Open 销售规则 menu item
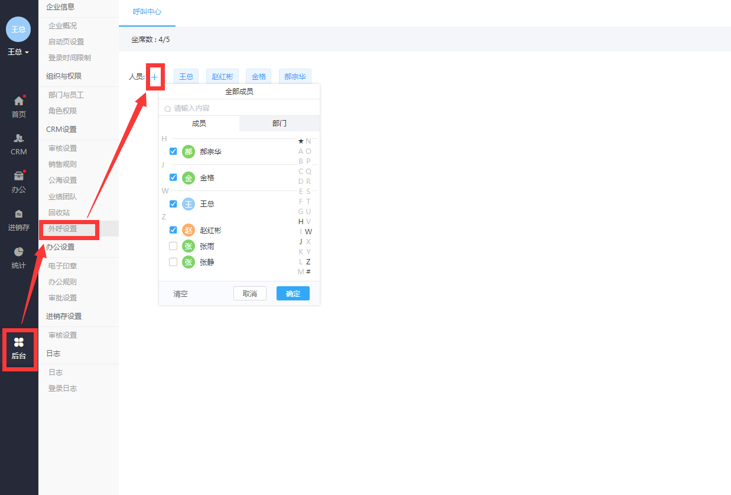This screenshot has height=495, width=731. point(63,164)
